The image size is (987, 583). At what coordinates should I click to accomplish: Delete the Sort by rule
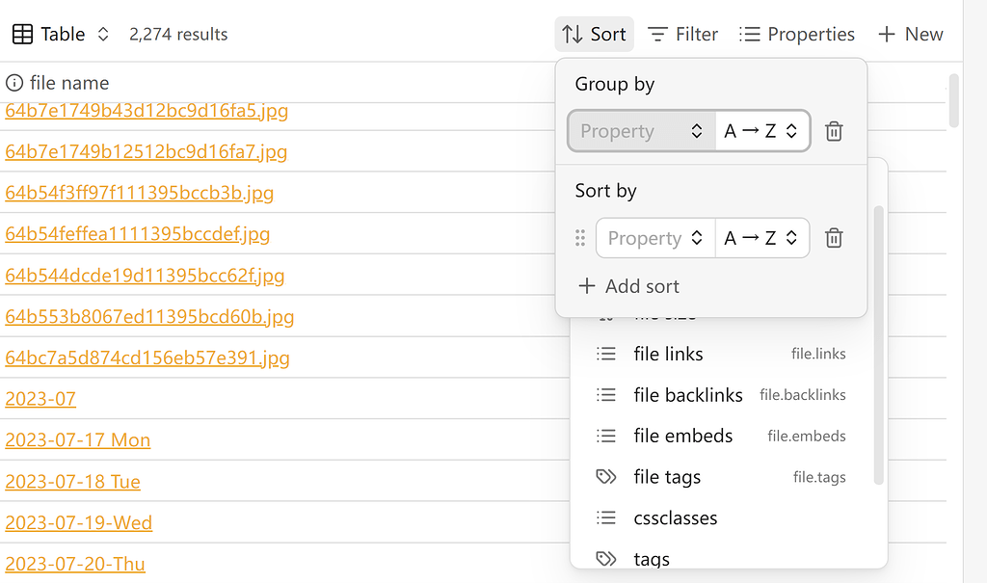click(834, 238)
